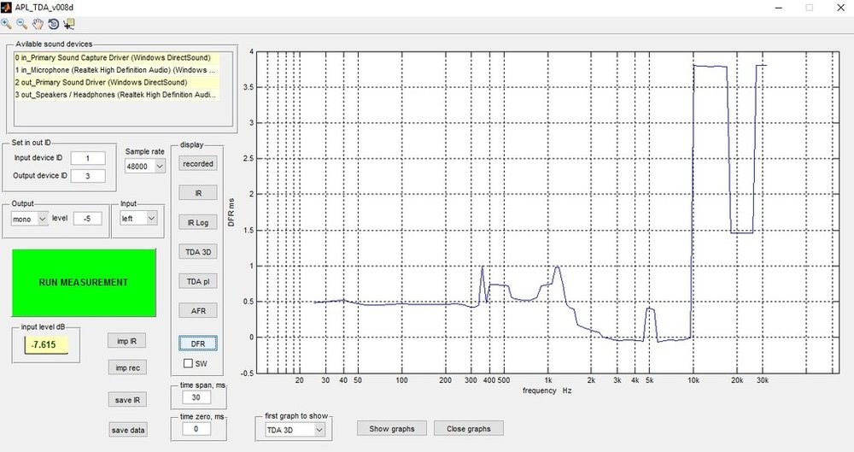The width and height of the screenshot is (854, 452).
Task: Start the RUN MEASUREMENT button
Action: [84, 283]
